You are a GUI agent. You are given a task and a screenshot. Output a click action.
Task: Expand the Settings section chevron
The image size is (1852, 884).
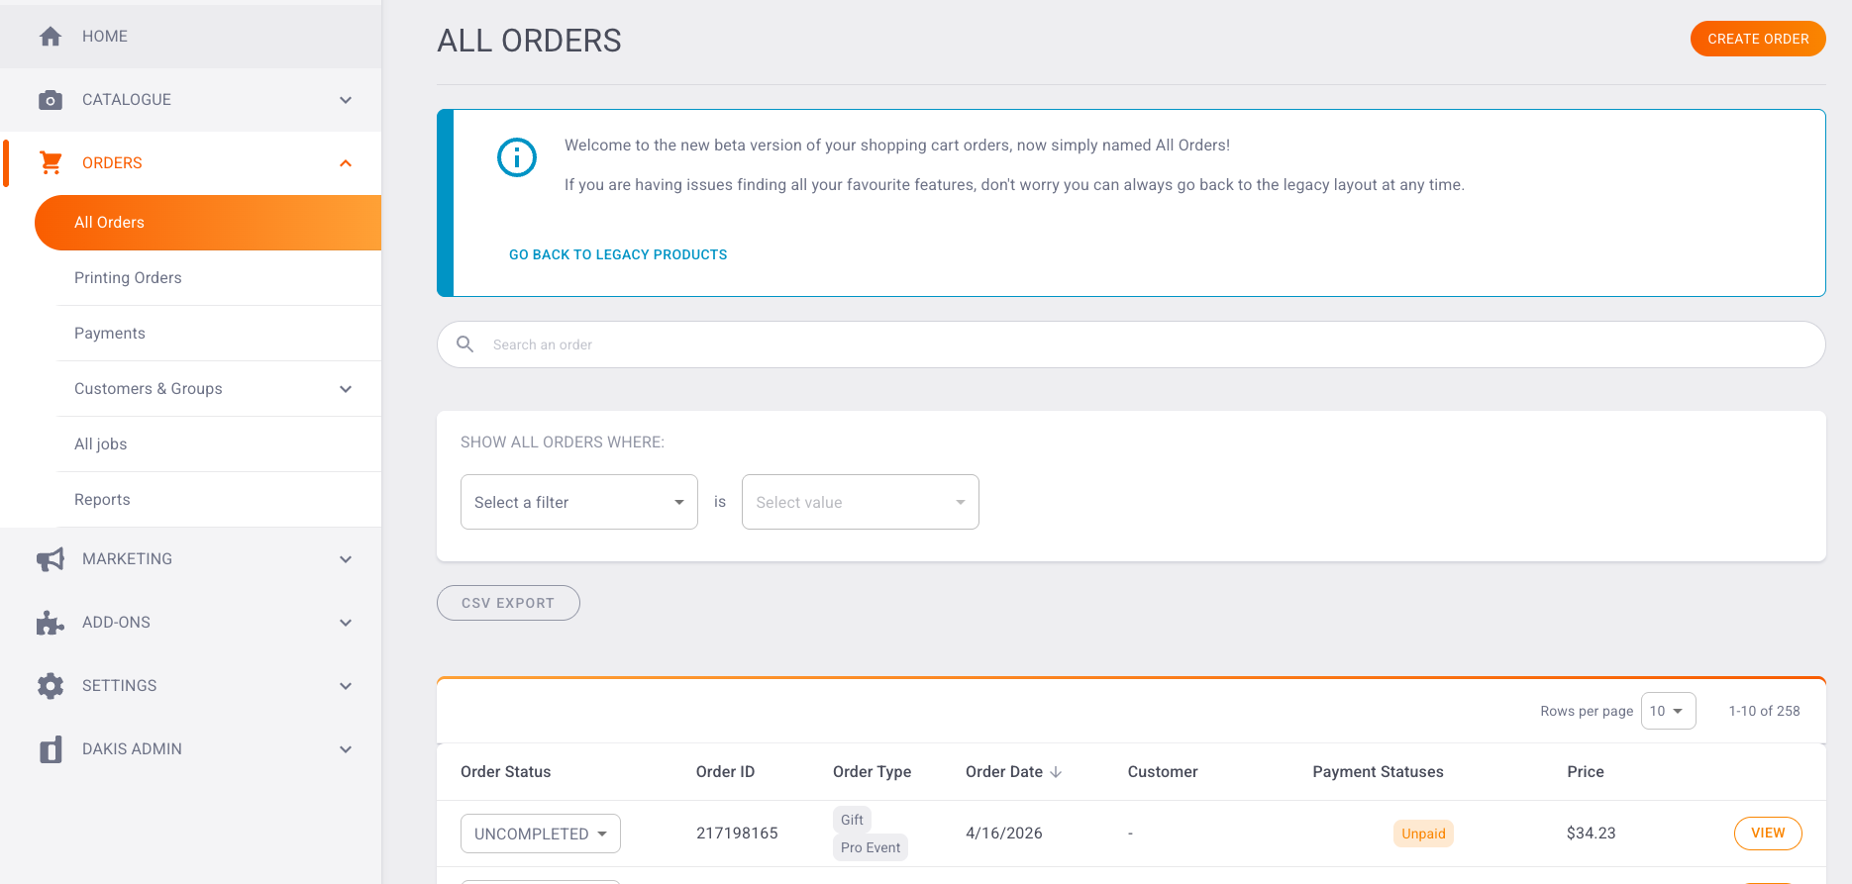click(x=346, y=686)
